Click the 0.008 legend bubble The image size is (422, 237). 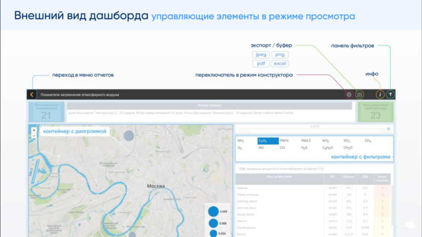click(214, 212)
